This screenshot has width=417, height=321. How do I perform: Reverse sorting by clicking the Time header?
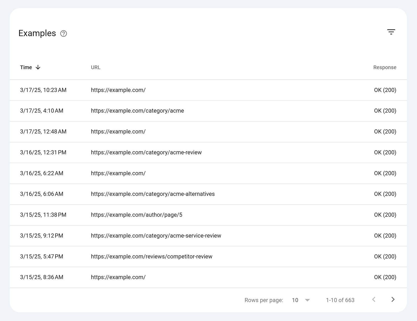click(x=26, y=67)
